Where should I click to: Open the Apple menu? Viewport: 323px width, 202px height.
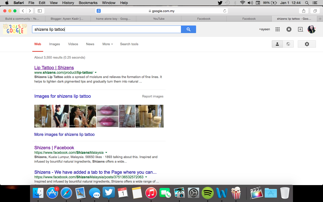coord(7,3)
